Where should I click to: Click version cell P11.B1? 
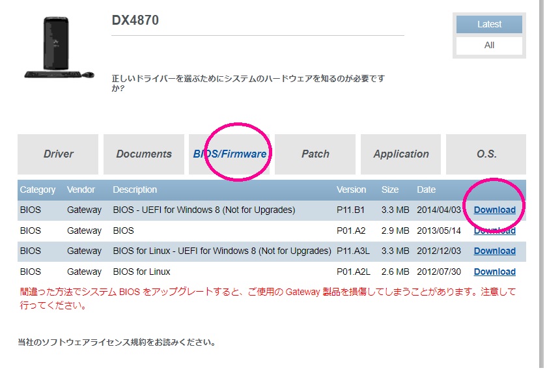(x=350, y=210)
